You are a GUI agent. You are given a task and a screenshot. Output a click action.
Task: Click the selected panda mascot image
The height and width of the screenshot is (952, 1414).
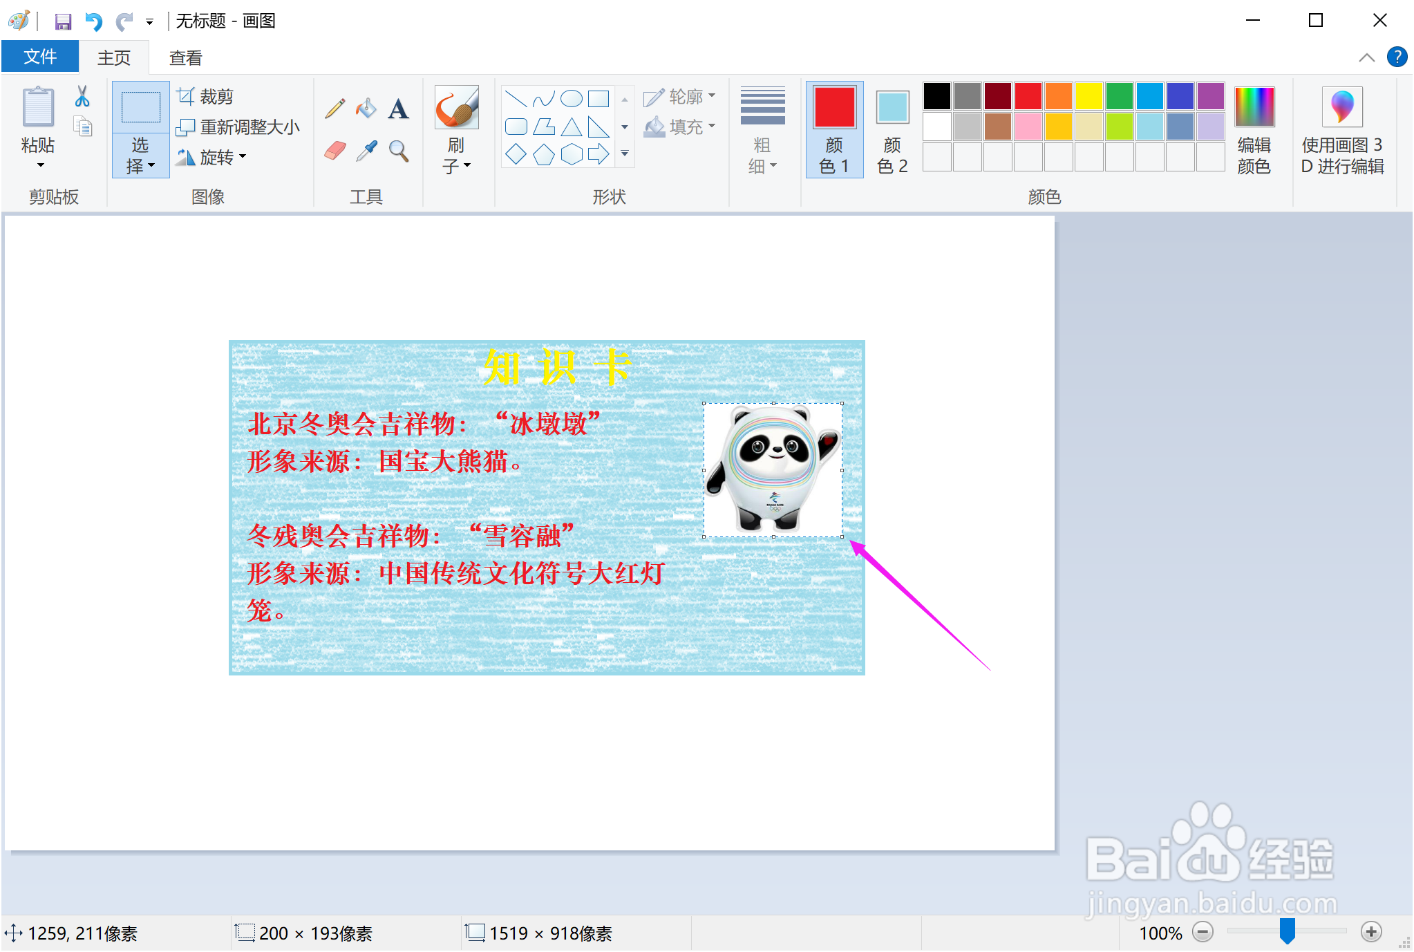click(773, 470)
